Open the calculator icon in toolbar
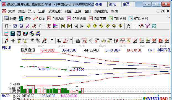 [x=13, y=34]
